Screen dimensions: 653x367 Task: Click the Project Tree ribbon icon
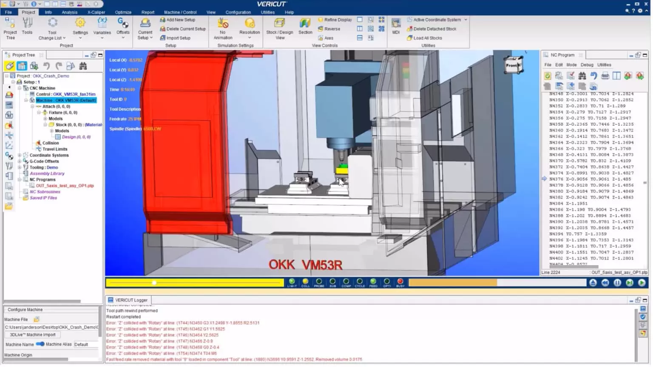(10, 28)
